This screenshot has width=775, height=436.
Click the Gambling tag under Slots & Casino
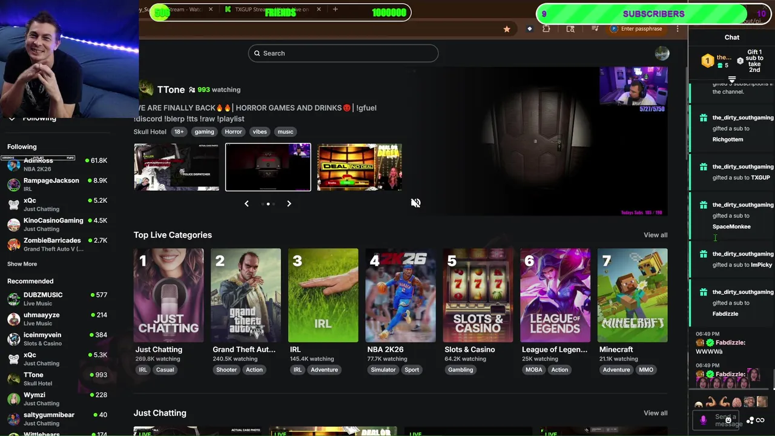tap(461, 370)
